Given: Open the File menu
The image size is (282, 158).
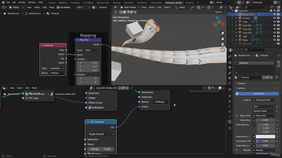Looking at the screenshot, I should pyautogui.click(x=8, y=3).
